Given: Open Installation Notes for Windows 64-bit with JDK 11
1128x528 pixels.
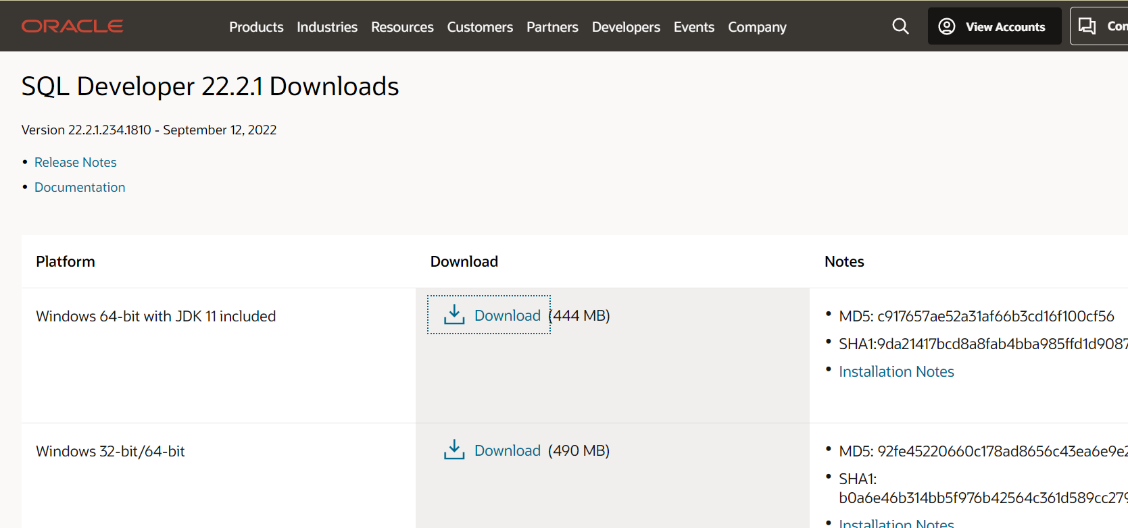Looking at the screenshot, I should [896, 371].
